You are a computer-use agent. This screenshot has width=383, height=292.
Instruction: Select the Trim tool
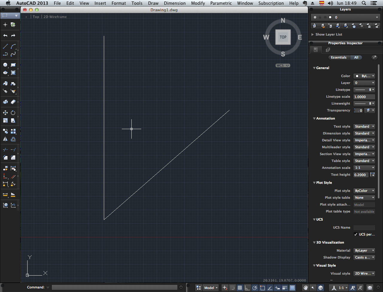(5, 149)
